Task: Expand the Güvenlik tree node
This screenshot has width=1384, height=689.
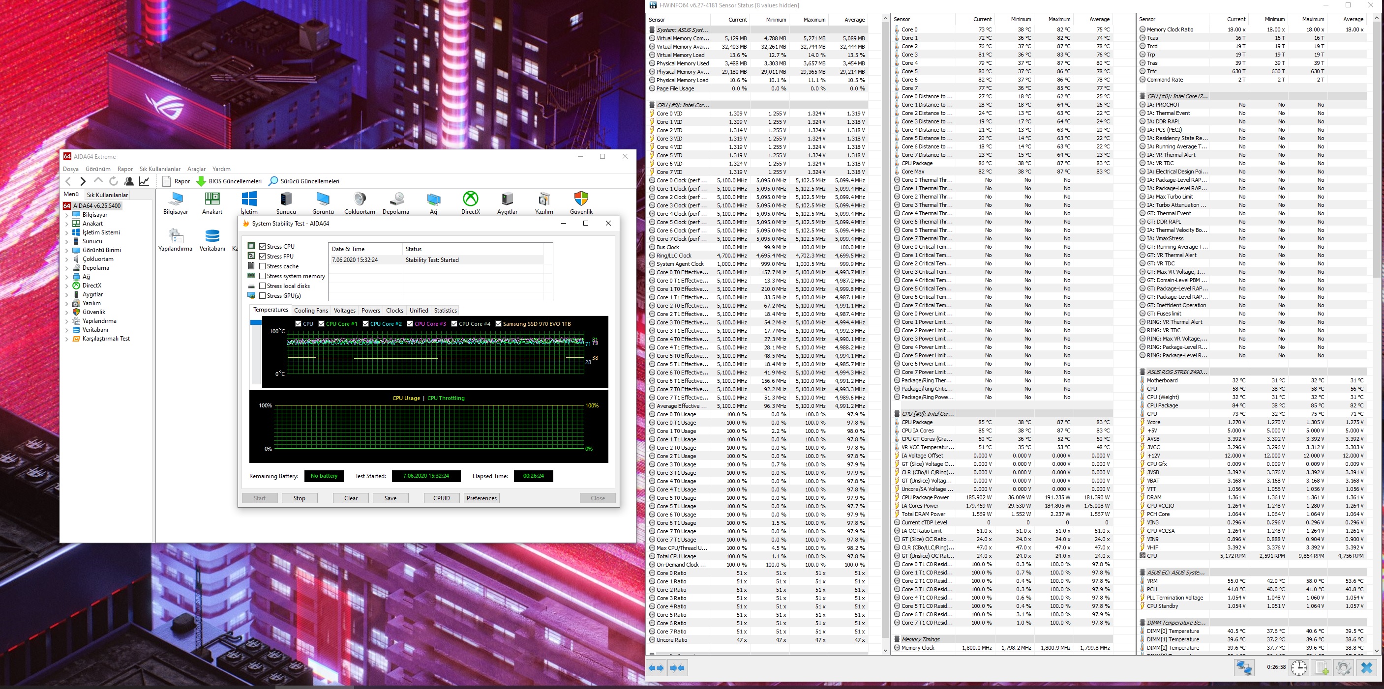Action: [x=66, y=312]
